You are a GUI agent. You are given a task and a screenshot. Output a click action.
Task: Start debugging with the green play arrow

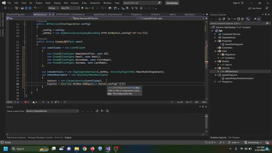click(82, 8)
